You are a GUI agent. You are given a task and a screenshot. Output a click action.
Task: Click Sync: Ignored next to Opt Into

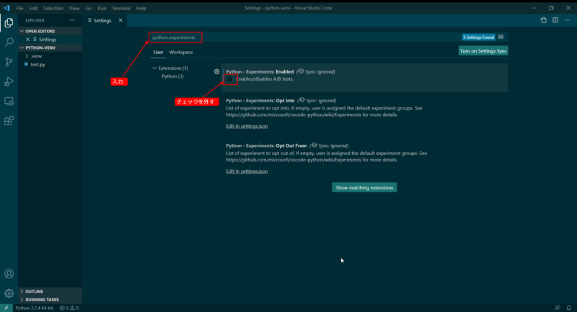[321, 100]
